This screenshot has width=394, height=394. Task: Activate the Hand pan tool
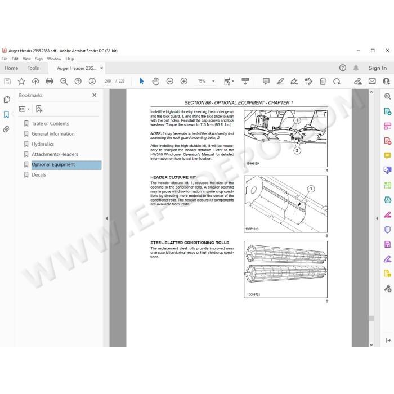[x=156, y=81]
